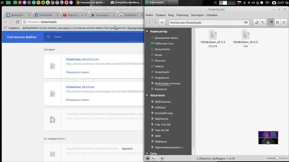Close the Facebook tab

pyautogui.click(x=57, y=15)
